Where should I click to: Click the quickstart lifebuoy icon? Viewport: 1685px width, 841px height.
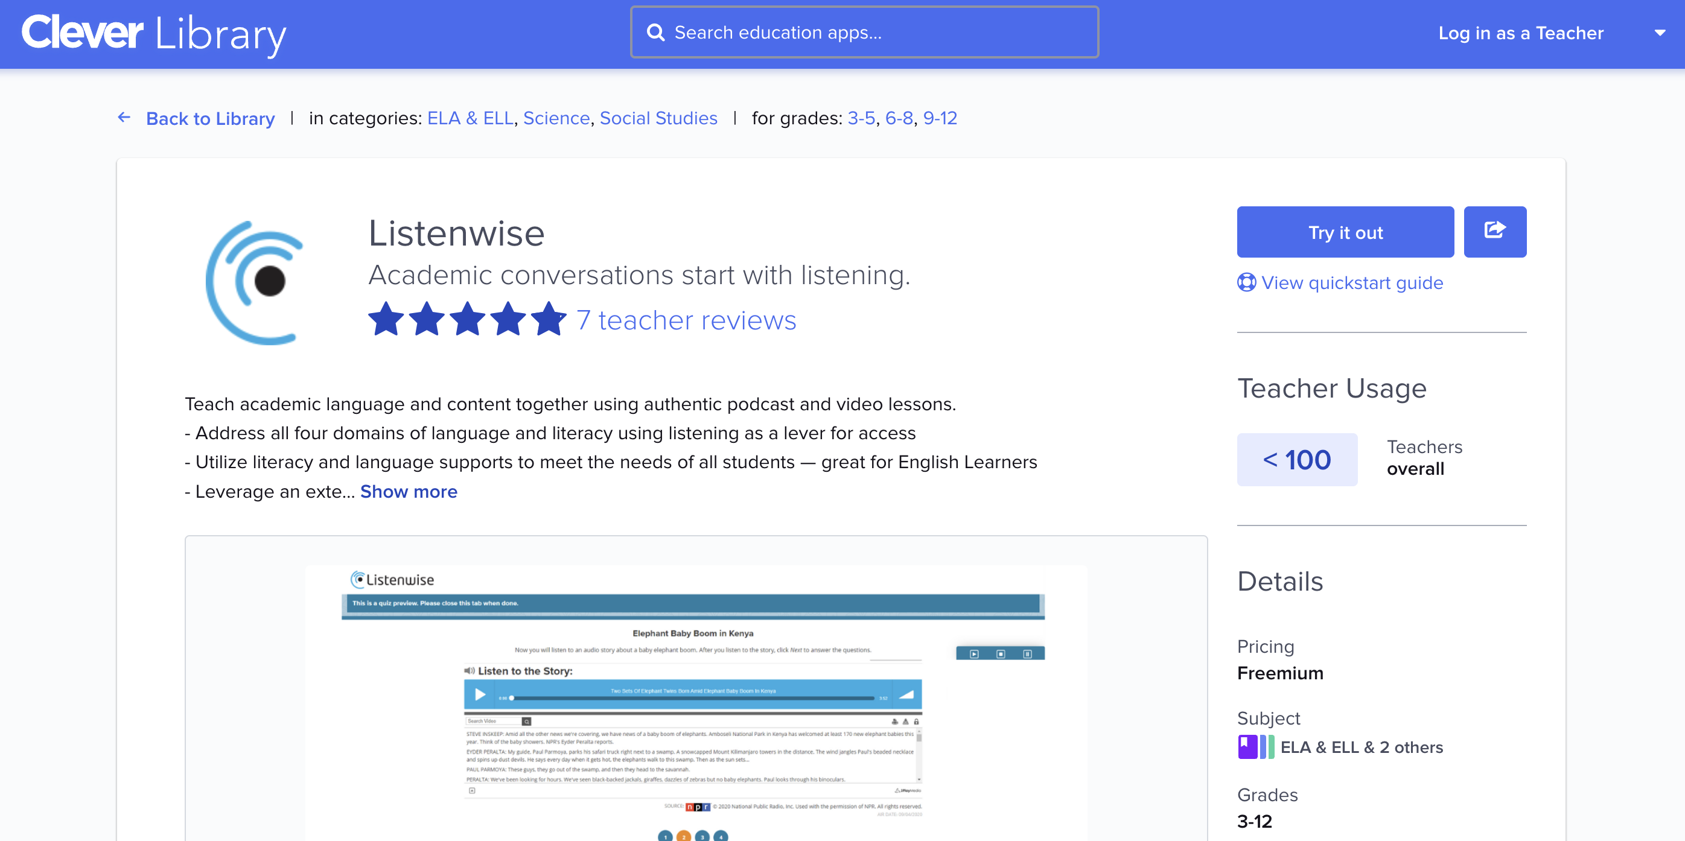point(1246,282)
